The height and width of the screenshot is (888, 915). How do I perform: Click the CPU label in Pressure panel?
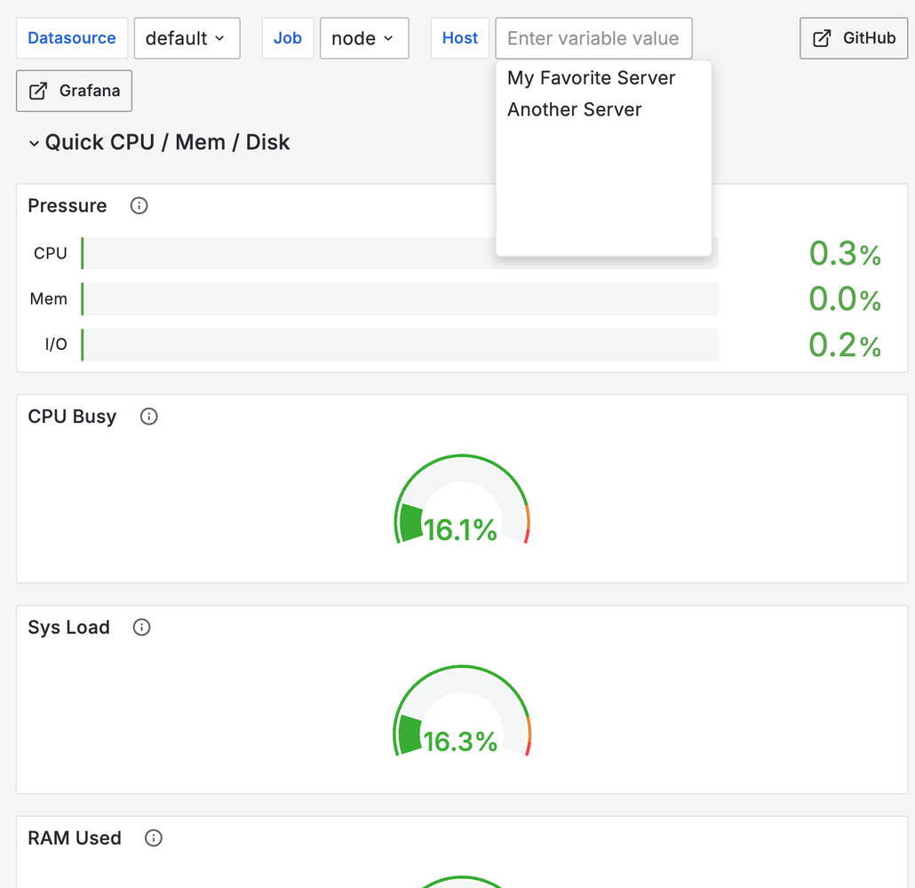[50, 253]
